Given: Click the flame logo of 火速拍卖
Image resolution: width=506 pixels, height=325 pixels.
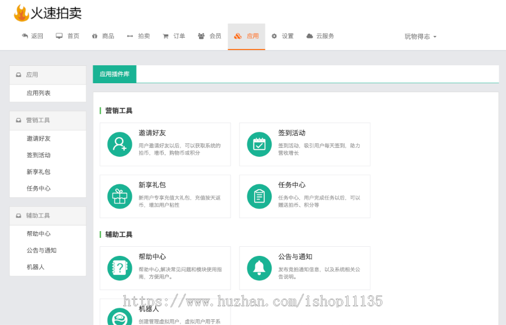Looking at the screenshot, I should [x=21, y=13].
